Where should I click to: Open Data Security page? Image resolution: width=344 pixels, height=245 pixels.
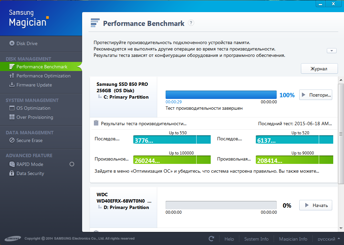click(30, 173)
